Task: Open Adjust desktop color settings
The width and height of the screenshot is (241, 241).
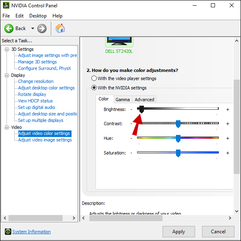Action: 46,88
